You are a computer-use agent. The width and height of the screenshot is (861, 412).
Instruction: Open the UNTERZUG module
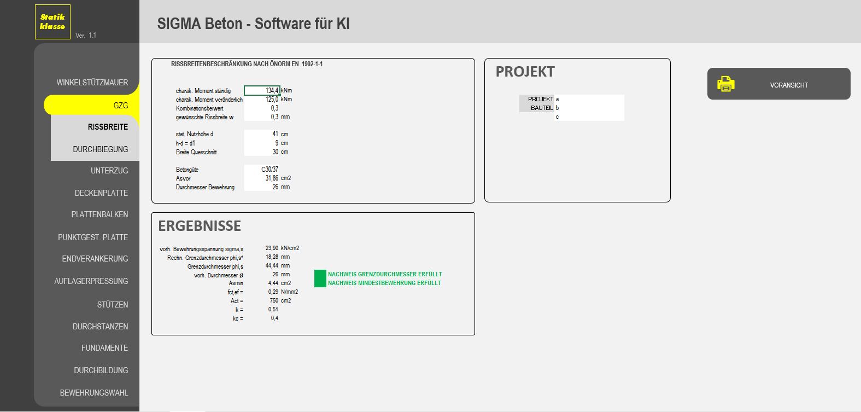coord(109,171)
